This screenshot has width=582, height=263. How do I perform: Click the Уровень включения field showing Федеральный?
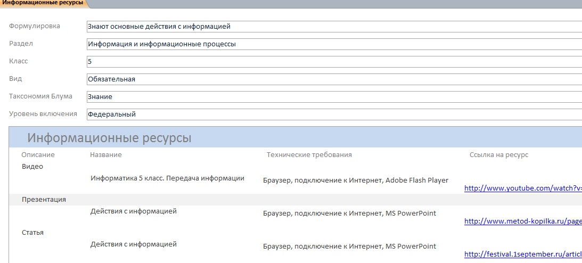pos(334,114)
